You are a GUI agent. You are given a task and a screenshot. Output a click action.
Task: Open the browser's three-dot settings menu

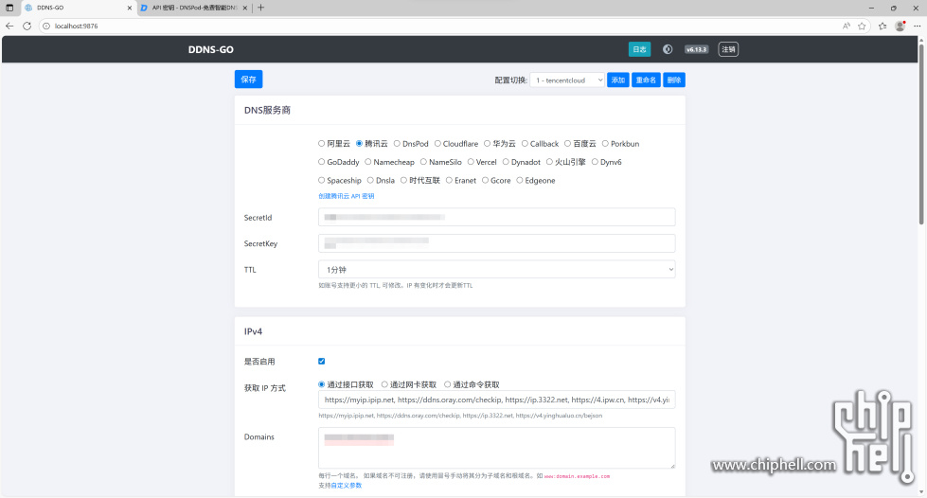tap(916, 26)
